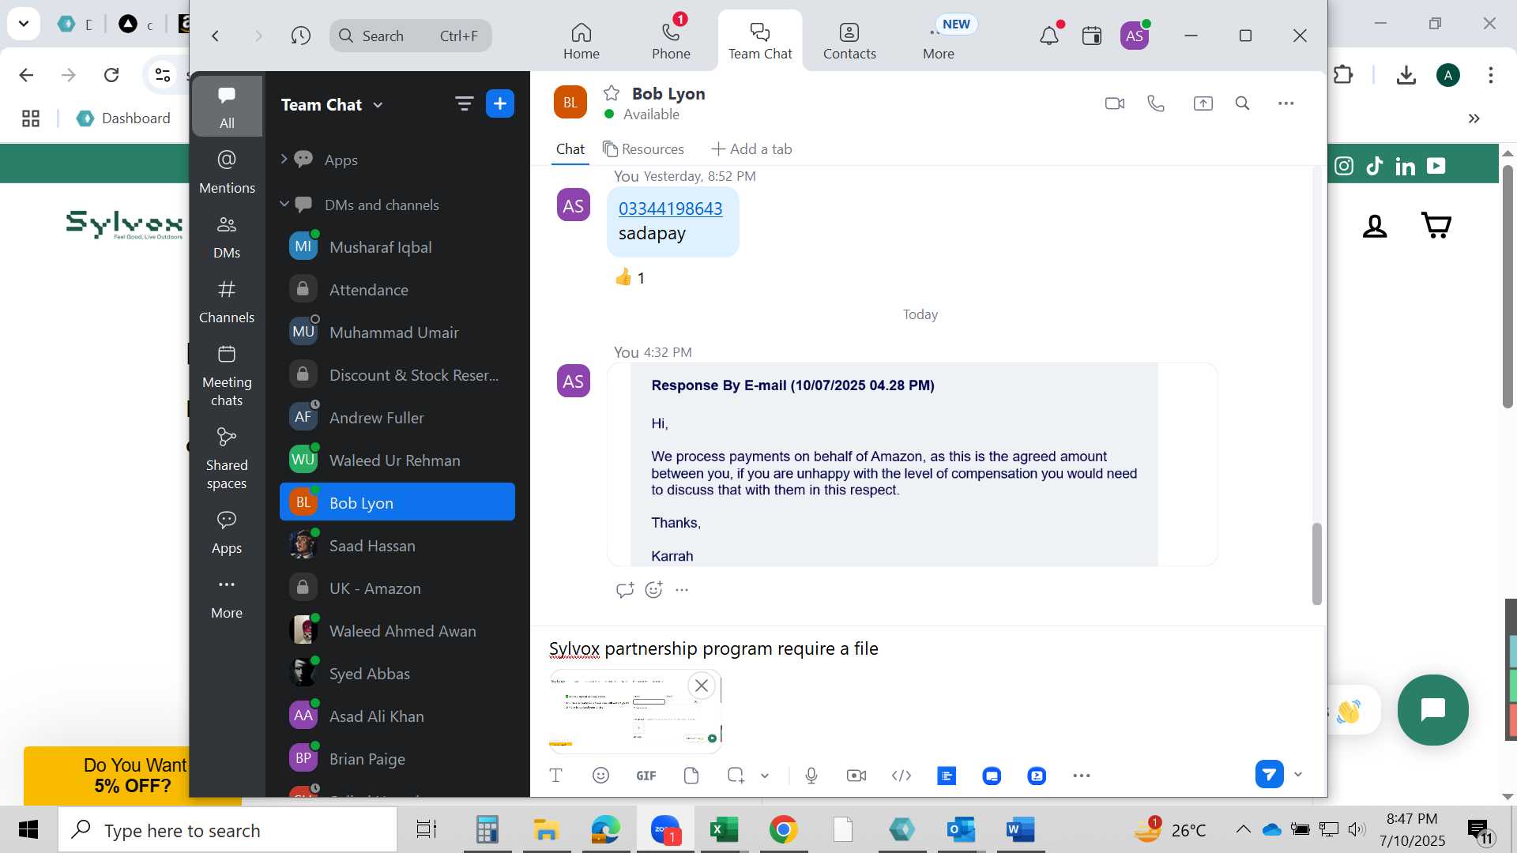Screen dimensions: 1517x853
Task: Open Shared spaces in the sidebar
Action: 227,458
